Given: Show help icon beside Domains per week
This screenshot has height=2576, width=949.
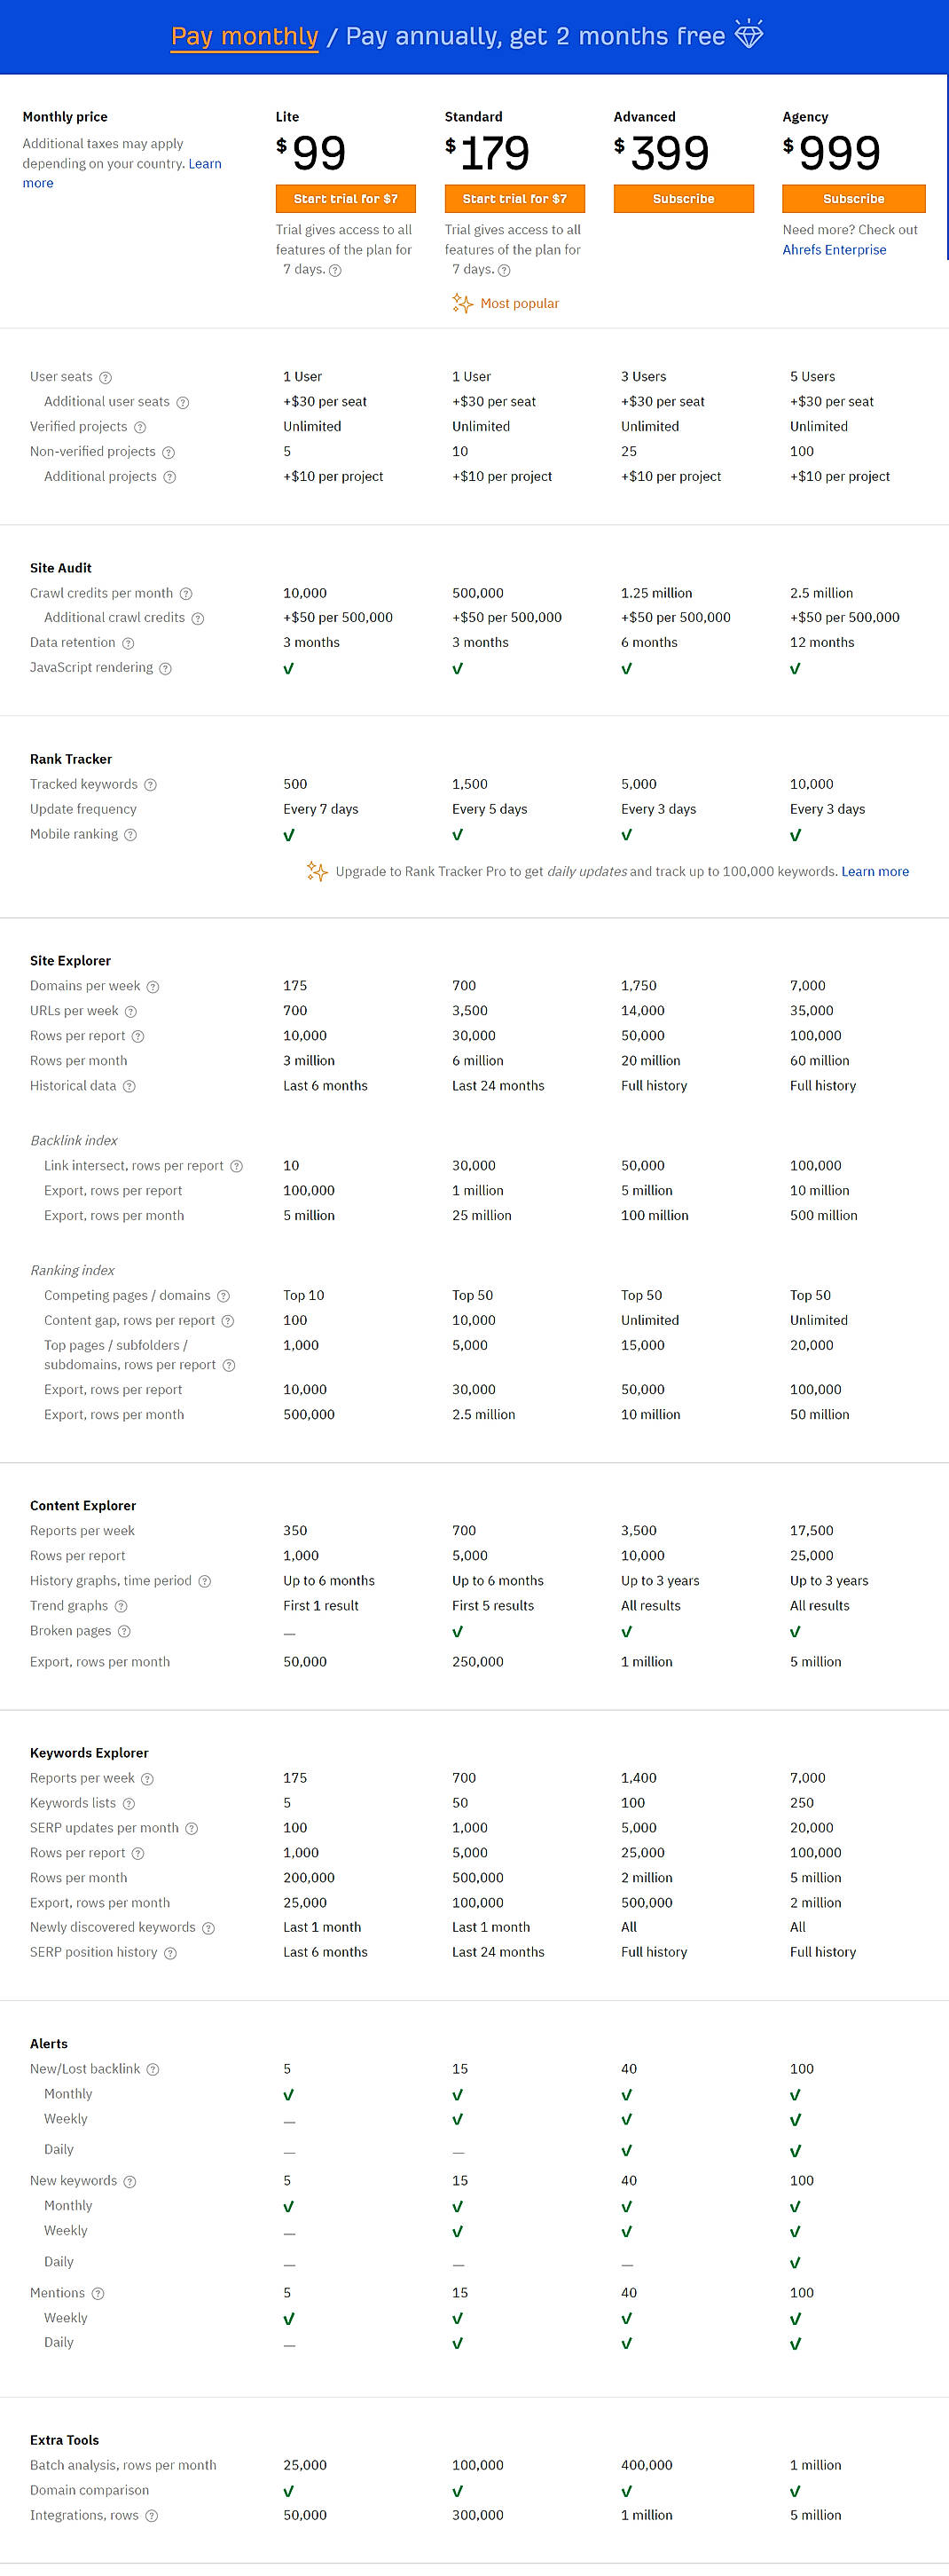Looking at the screenshot, I should click(153, 987).
